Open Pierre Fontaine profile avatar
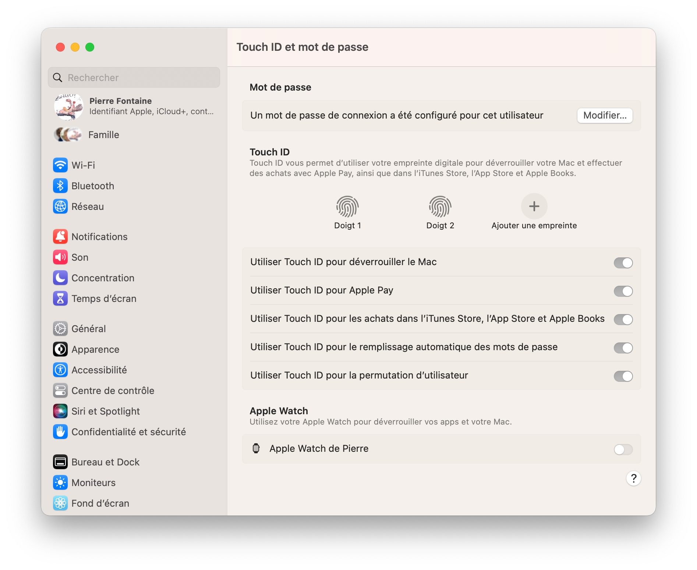 [x=68, y=106]
